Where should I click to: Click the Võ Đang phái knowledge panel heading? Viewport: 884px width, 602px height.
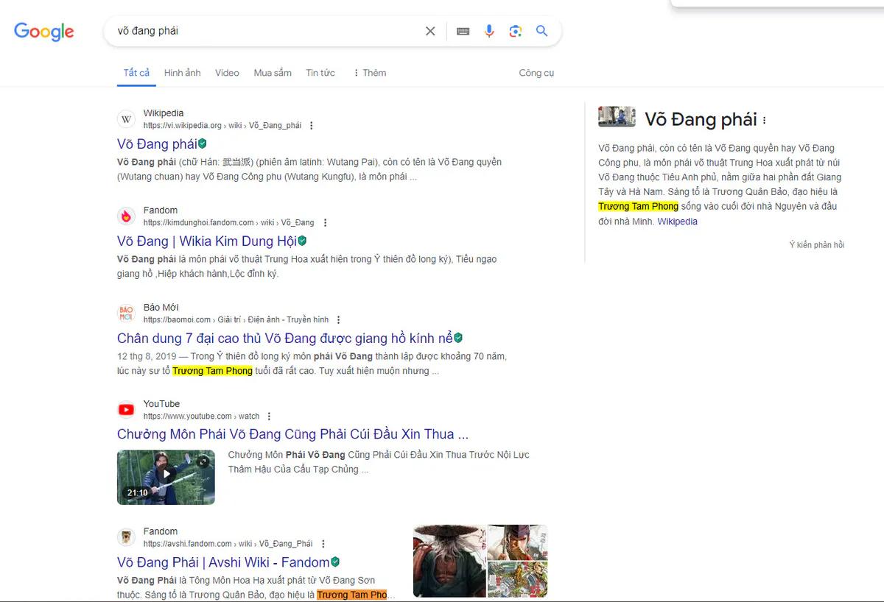701,120
